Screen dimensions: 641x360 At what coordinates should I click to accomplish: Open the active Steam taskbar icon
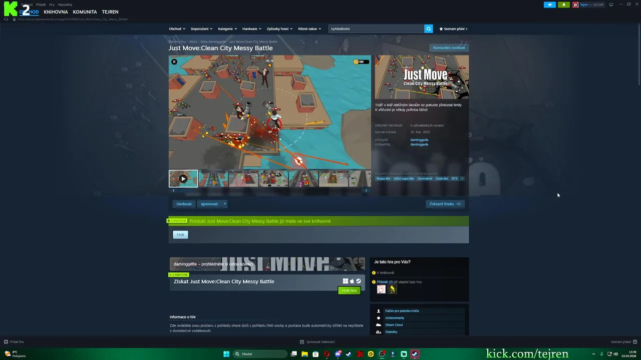pyautogui.click(x=415, y=354)
